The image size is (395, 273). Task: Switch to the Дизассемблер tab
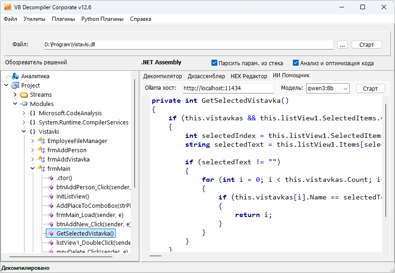point(206,76)
